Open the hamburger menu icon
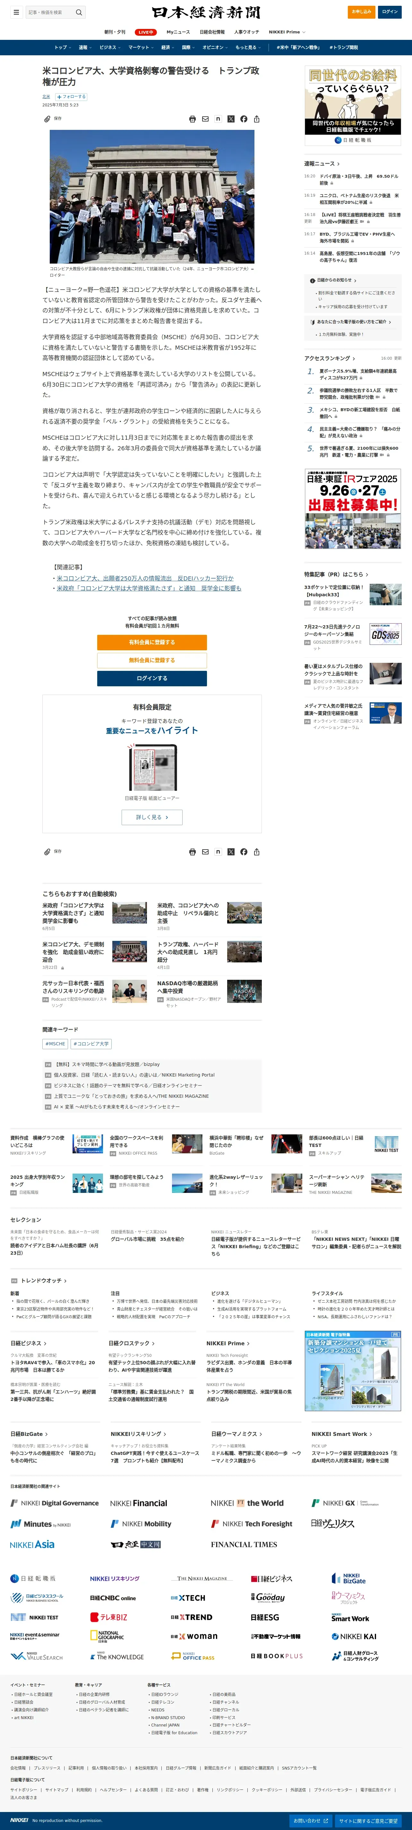This screenshot has height=1830, width=412. click(x=16, y=12)
